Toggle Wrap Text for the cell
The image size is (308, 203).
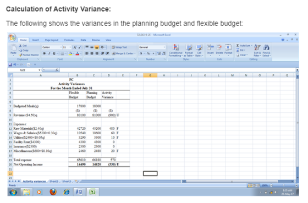click(x=119, y=47)
